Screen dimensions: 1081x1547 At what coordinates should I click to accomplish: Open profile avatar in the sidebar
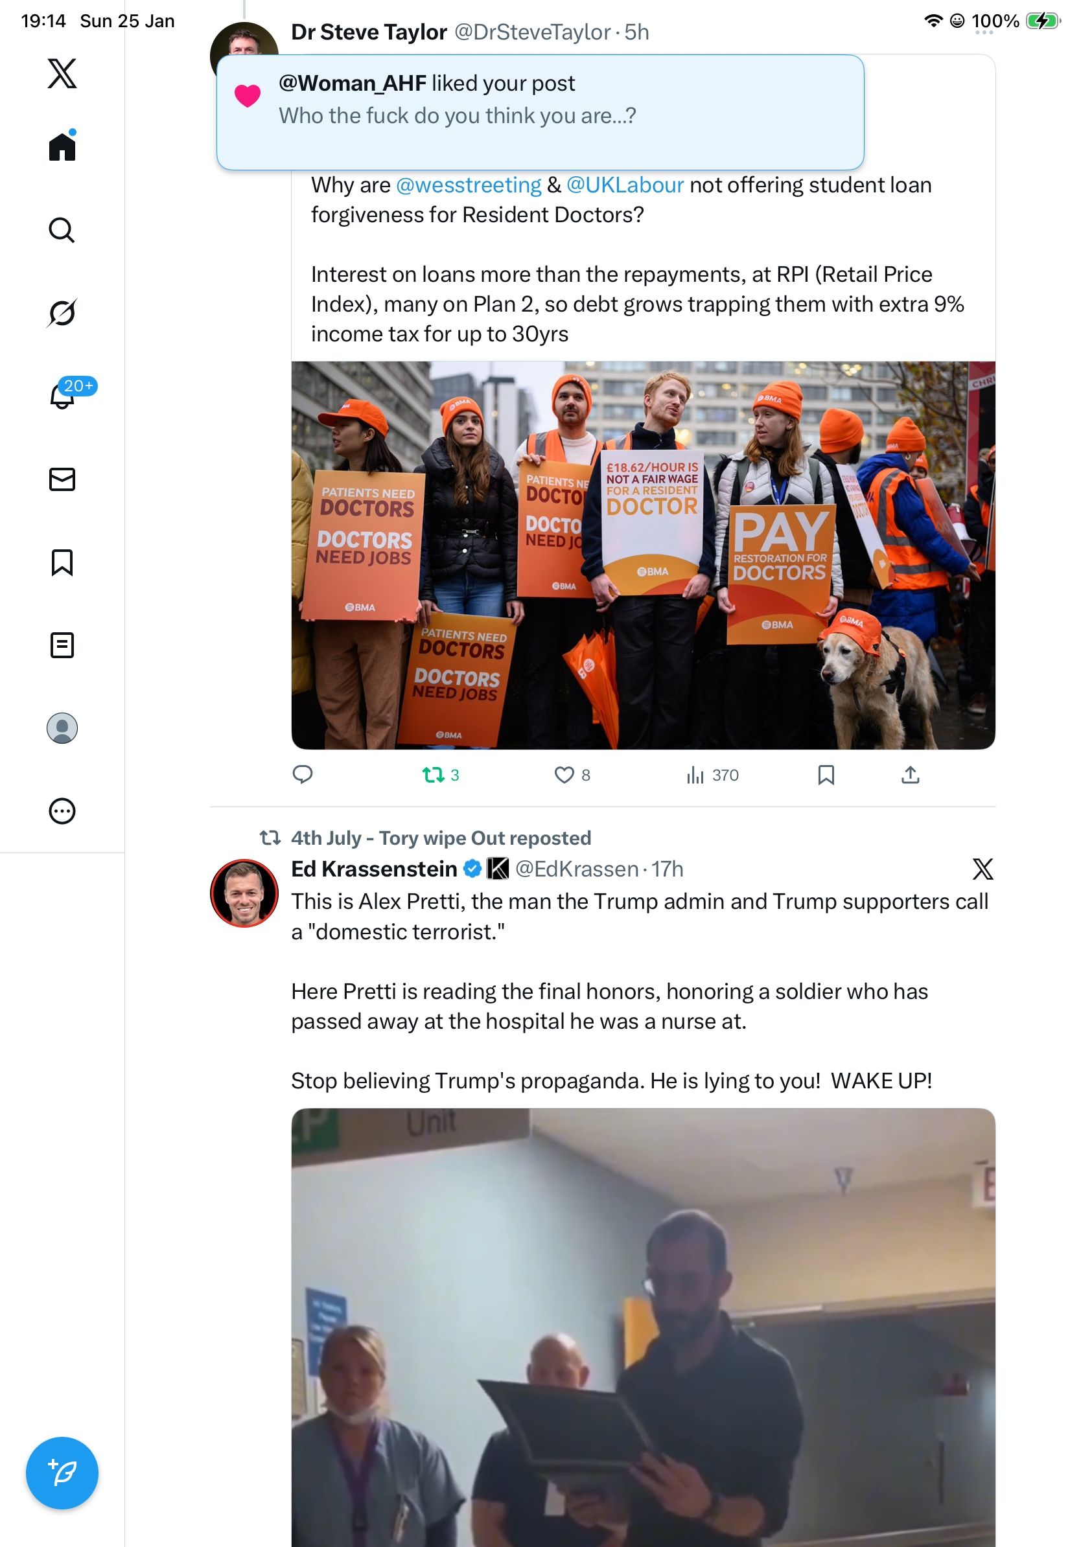point(62,728)
